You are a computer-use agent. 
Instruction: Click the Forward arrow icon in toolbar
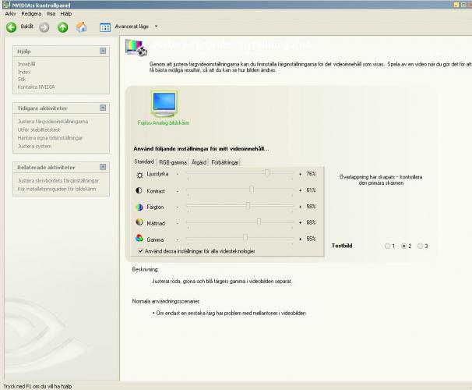pyautogui.click(x=44, y=27)
